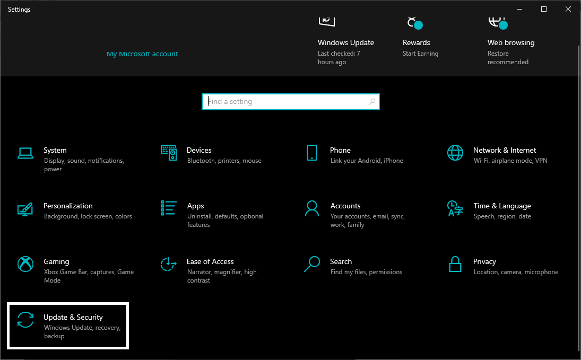Click the Network & Internet globe icon
The width and height of the screenshot is (581, 360).
(455, 153)
